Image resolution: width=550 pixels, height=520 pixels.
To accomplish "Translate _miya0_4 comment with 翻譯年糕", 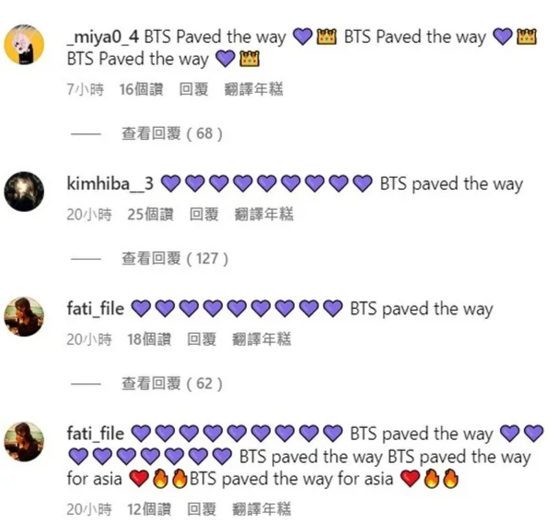I will [254, 89].
